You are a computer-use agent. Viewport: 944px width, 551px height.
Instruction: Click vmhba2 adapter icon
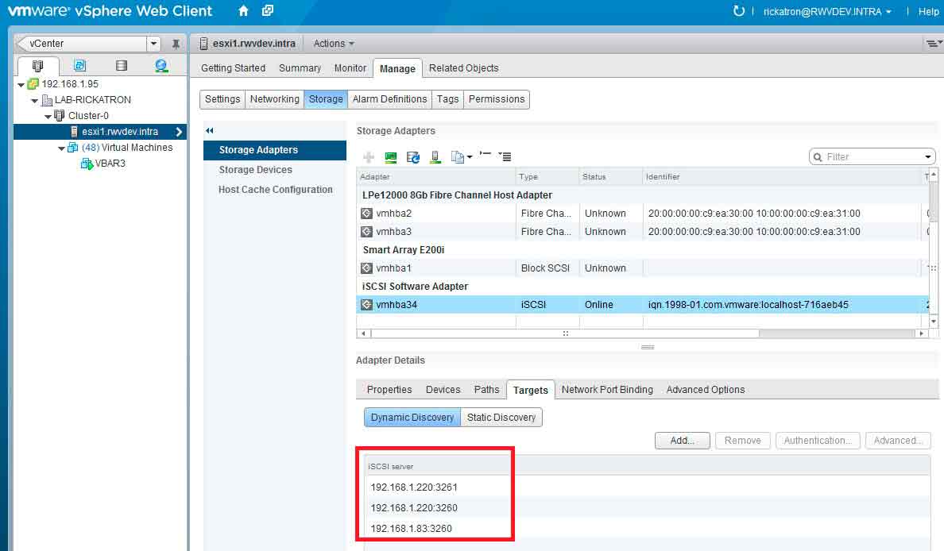click(366, 214)
